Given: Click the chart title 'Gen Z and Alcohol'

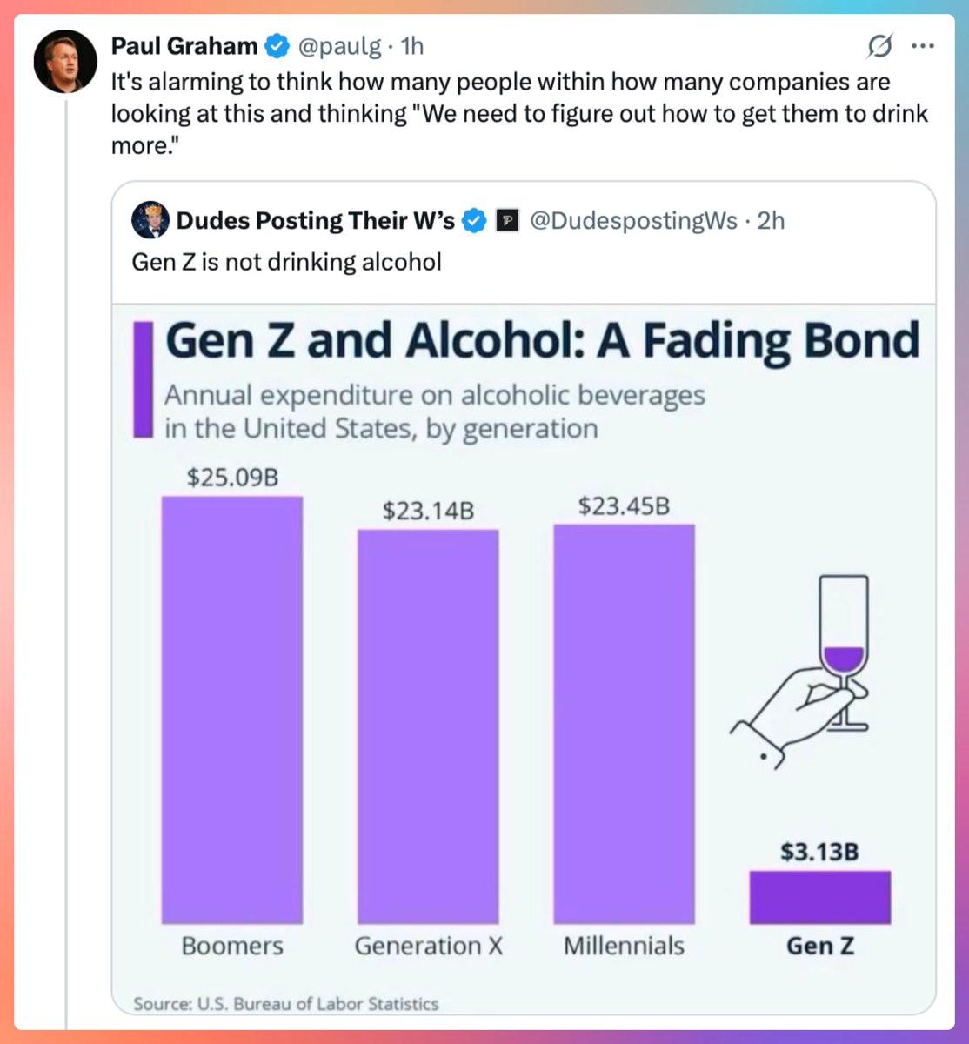Looking at the screenshot, I should tap(541, 340).
